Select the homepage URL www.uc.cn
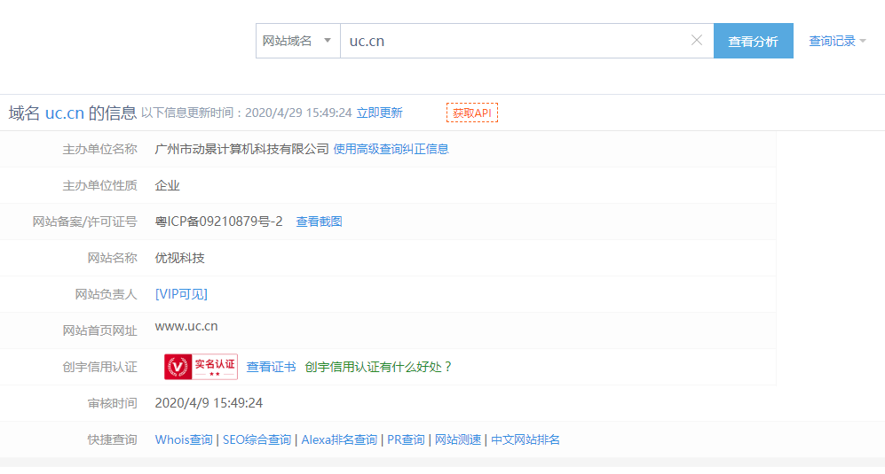Image resolution: width=885 pixels, height=474 pixels. pyautogui.click(x=186, y=326)
